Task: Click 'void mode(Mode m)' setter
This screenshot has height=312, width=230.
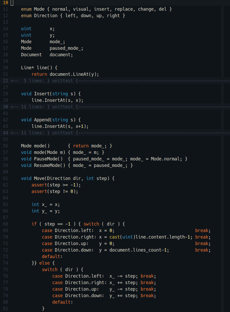Action: click(43, 152)
